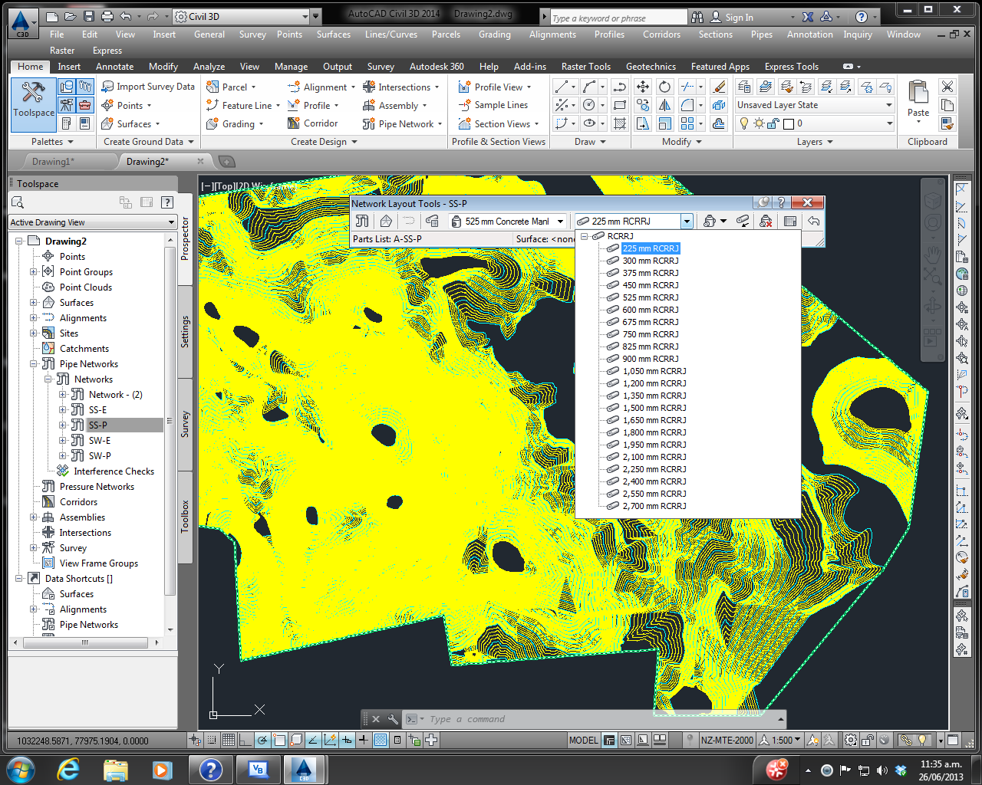Screen dimensions: 982x785
Task: Click Delete Pipe Network Object icon
Action: [x=766, y=221]
